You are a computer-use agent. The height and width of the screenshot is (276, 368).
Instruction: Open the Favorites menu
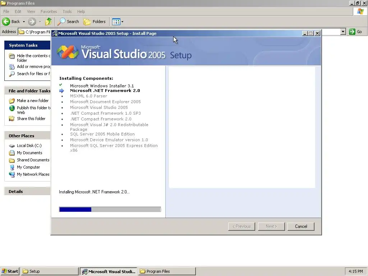coord(49,11)
